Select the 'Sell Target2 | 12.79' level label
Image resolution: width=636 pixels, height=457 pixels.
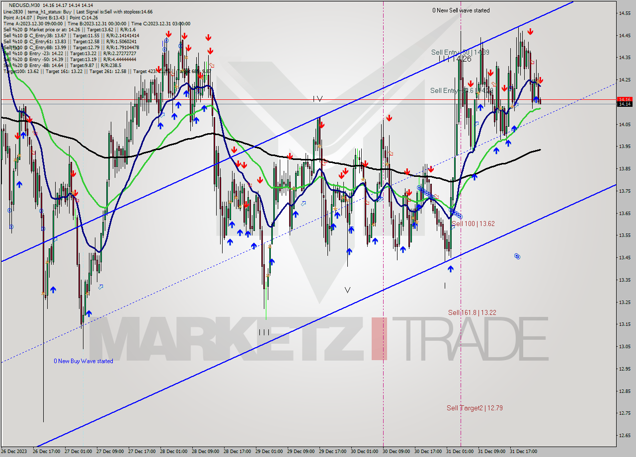pyautogui.click(x=475, y=408)
